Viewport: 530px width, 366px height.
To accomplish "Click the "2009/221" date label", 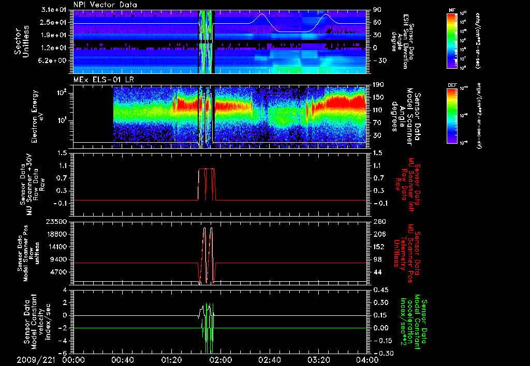I will click(36, 360).
